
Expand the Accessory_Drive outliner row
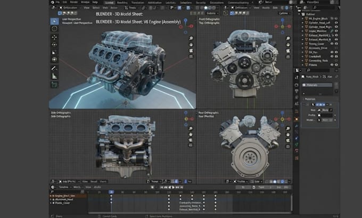(303, 48)
